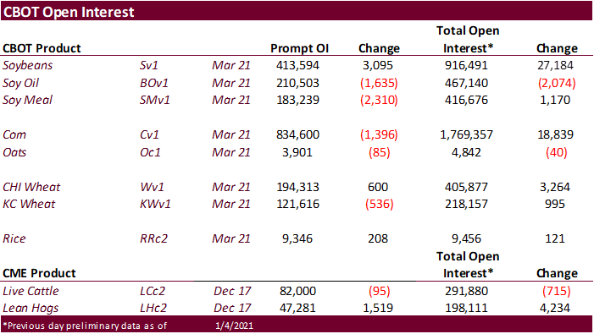Select the Oats change value (85)
Image resolution: width=594 pixels, height=334 pixels.
[x=379, y=152]
